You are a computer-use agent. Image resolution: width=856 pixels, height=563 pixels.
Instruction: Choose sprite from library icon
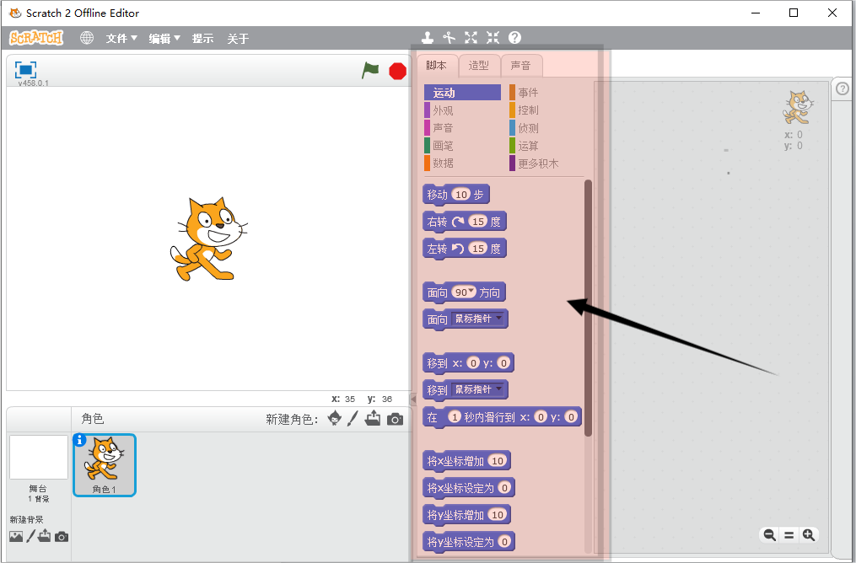coord(335,418)
